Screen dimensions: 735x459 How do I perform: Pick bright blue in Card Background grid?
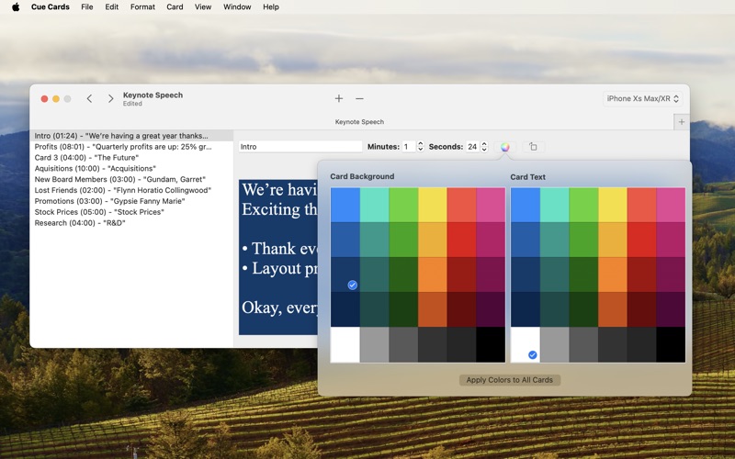345,205
